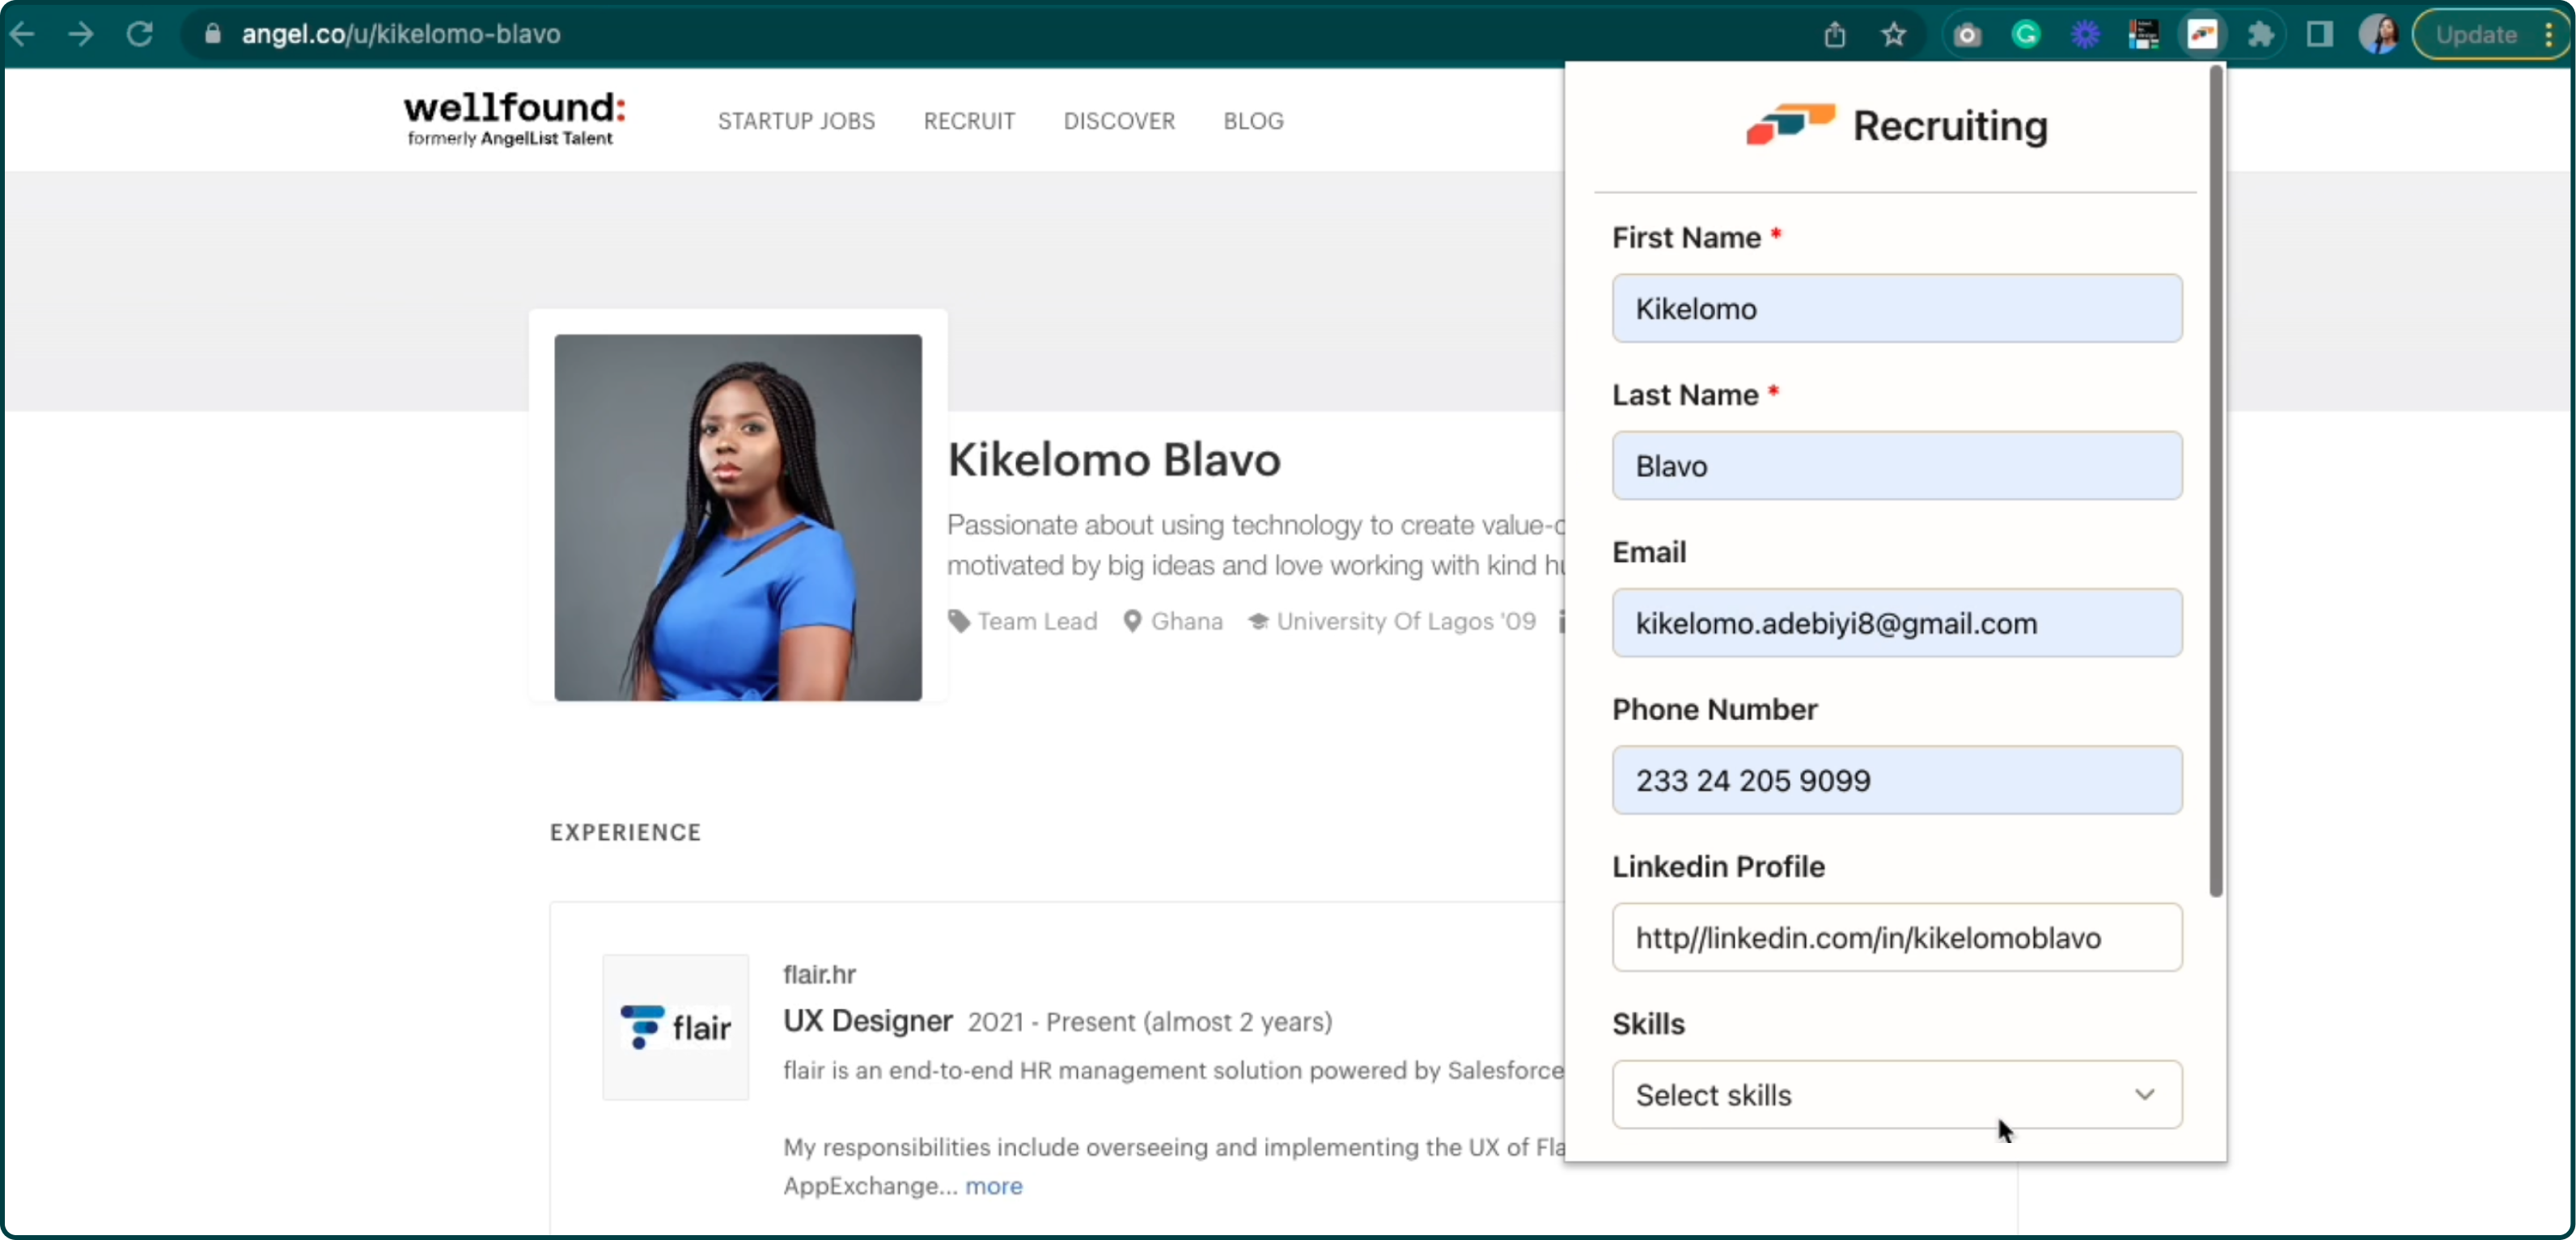Image resolution: width=2576 pixels, height=1240 pixels.
Task: Open the camera screenshot extension
Action: click(x=1967, y=35)
